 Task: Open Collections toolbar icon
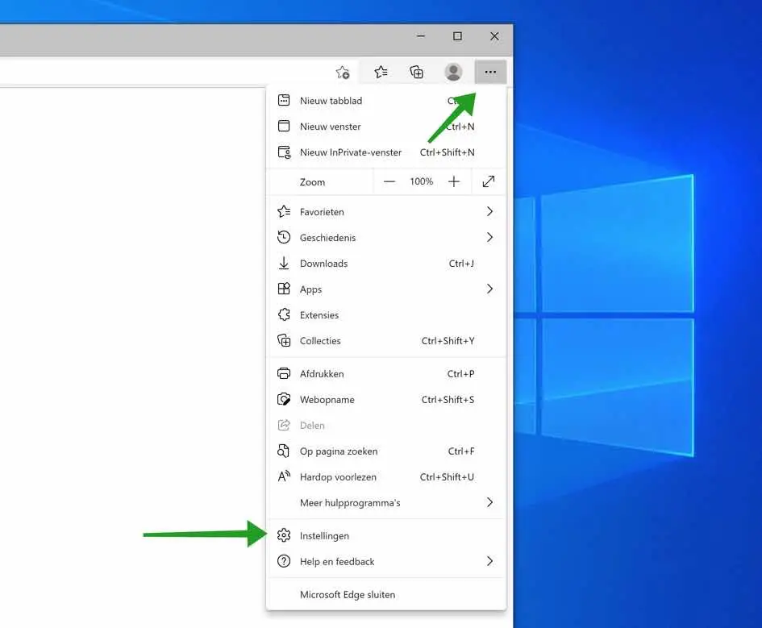pos(416,73)
